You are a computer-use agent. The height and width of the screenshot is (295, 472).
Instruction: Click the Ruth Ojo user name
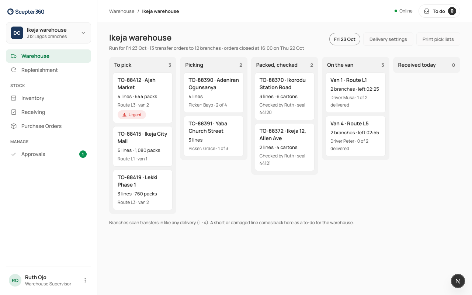pyautogui.click(x=35, y=277)
